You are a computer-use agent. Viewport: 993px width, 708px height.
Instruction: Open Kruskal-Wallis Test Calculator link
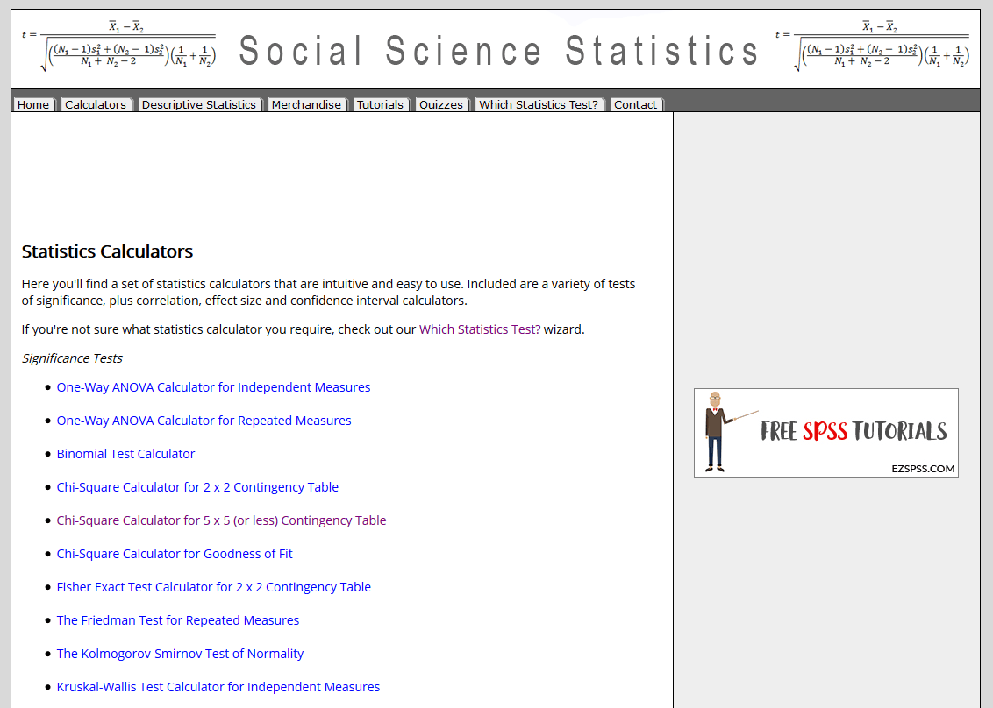click(218, 687)
